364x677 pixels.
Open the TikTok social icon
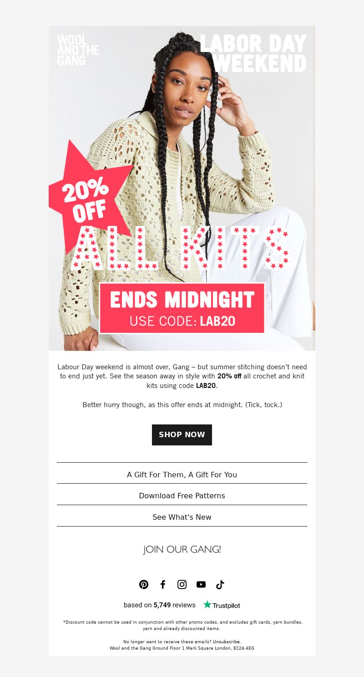pyautogui.click(x=220, y=584)
